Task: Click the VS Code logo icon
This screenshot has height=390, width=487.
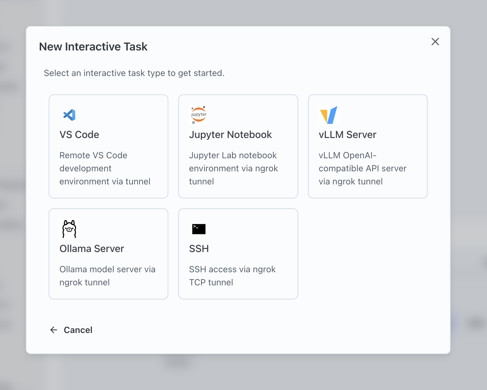Action: tap(69, 115)
